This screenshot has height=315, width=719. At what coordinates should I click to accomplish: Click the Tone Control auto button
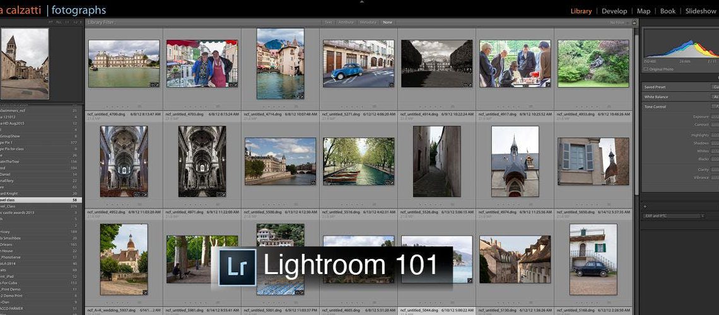715,106
